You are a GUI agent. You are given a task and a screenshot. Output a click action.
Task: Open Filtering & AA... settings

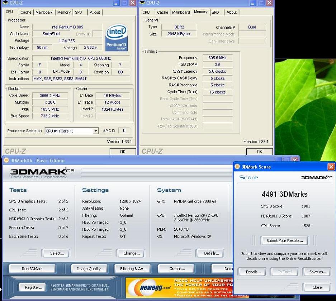133,269
